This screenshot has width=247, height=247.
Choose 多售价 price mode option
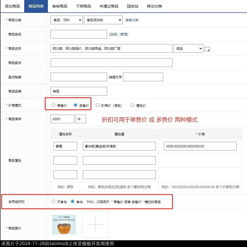pyautogui.click(x=75, y=105)
